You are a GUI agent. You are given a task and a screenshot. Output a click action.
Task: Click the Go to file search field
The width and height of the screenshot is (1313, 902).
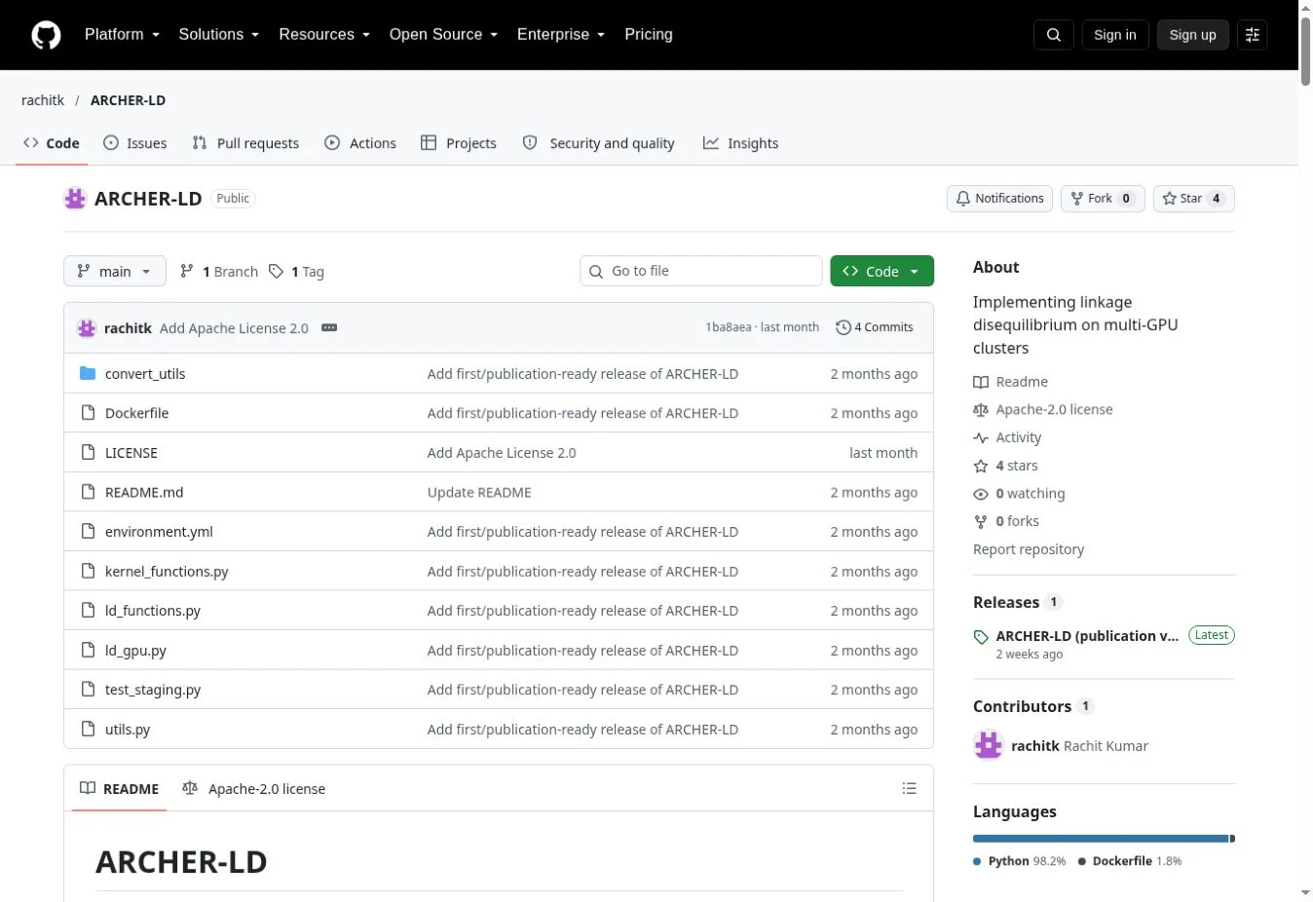point(701,272)
